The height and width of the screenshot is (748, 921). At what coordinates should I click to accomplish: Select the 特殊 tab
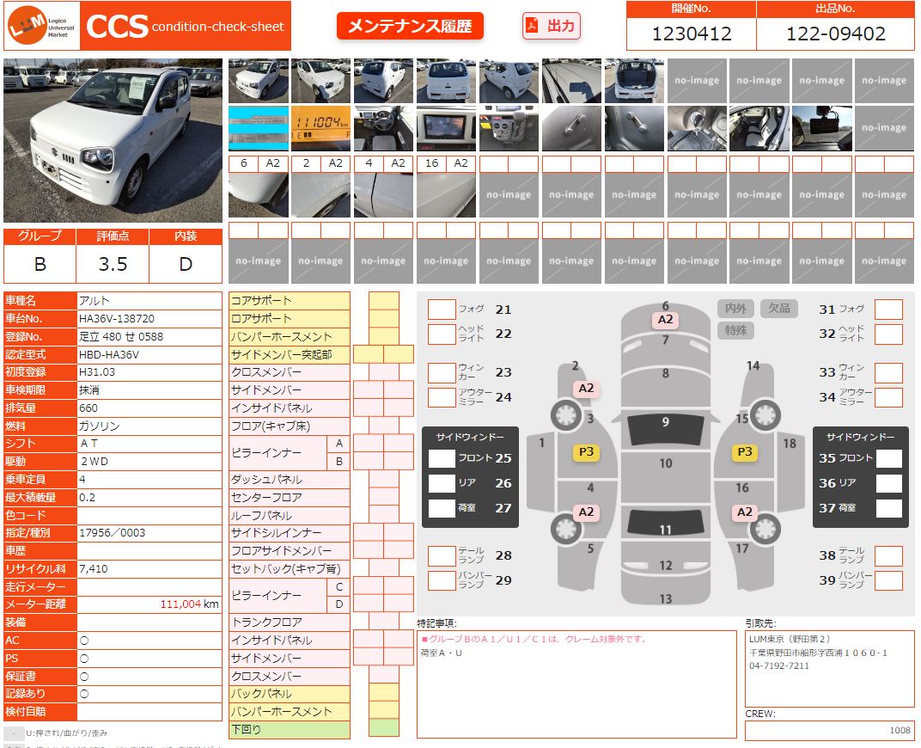click(735, 329)
